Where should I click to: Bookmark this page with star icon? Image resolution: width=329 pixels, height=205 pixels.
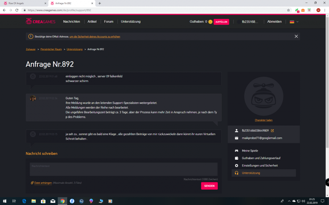pyautogui.click(x=288, y=10)
